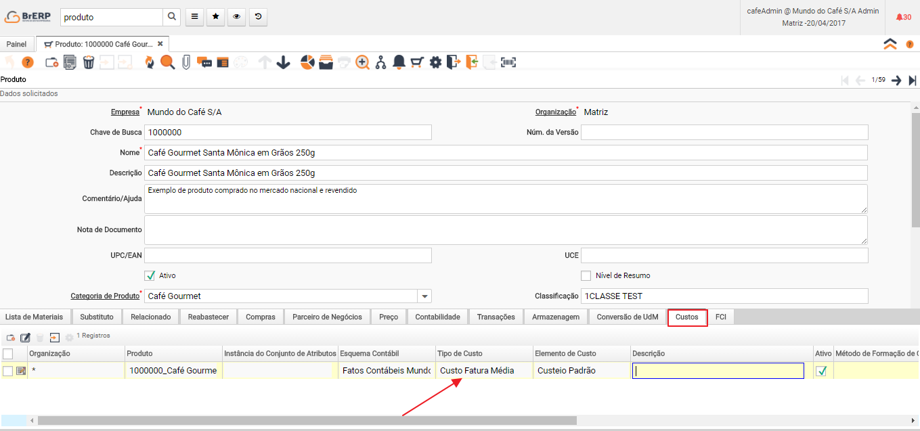The height and width of the screenshot is (431, 920).
Task: Open the chat speech bubbles icon
Action: pyautogui.click(x=204, y=62)
